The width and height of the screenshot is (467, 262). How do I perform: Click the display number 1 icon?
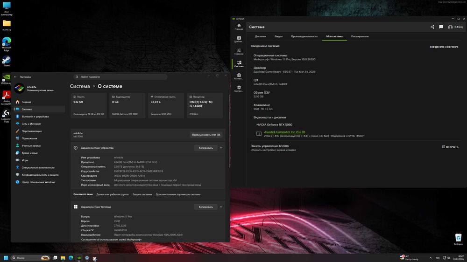tap(259, 134)
